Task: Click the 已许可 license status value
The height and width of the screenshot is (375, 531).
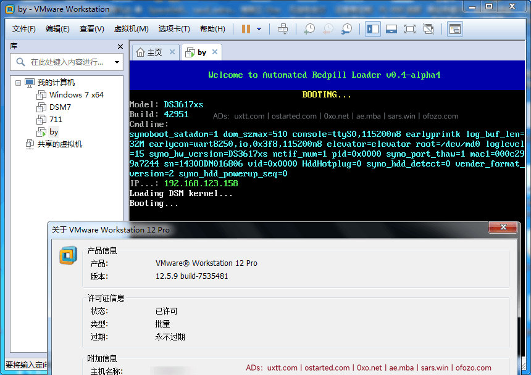Action: tap(166, 311)
